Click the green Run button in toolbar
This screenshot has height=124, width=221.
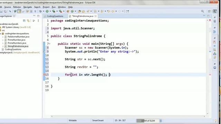point(47,11)
